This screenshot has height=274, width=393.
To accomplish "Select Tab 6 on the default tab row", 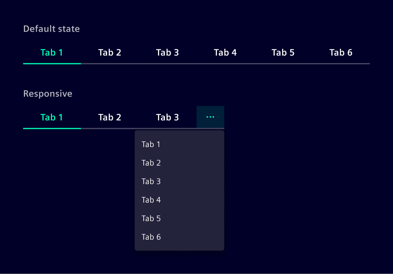I will (341, 52).
